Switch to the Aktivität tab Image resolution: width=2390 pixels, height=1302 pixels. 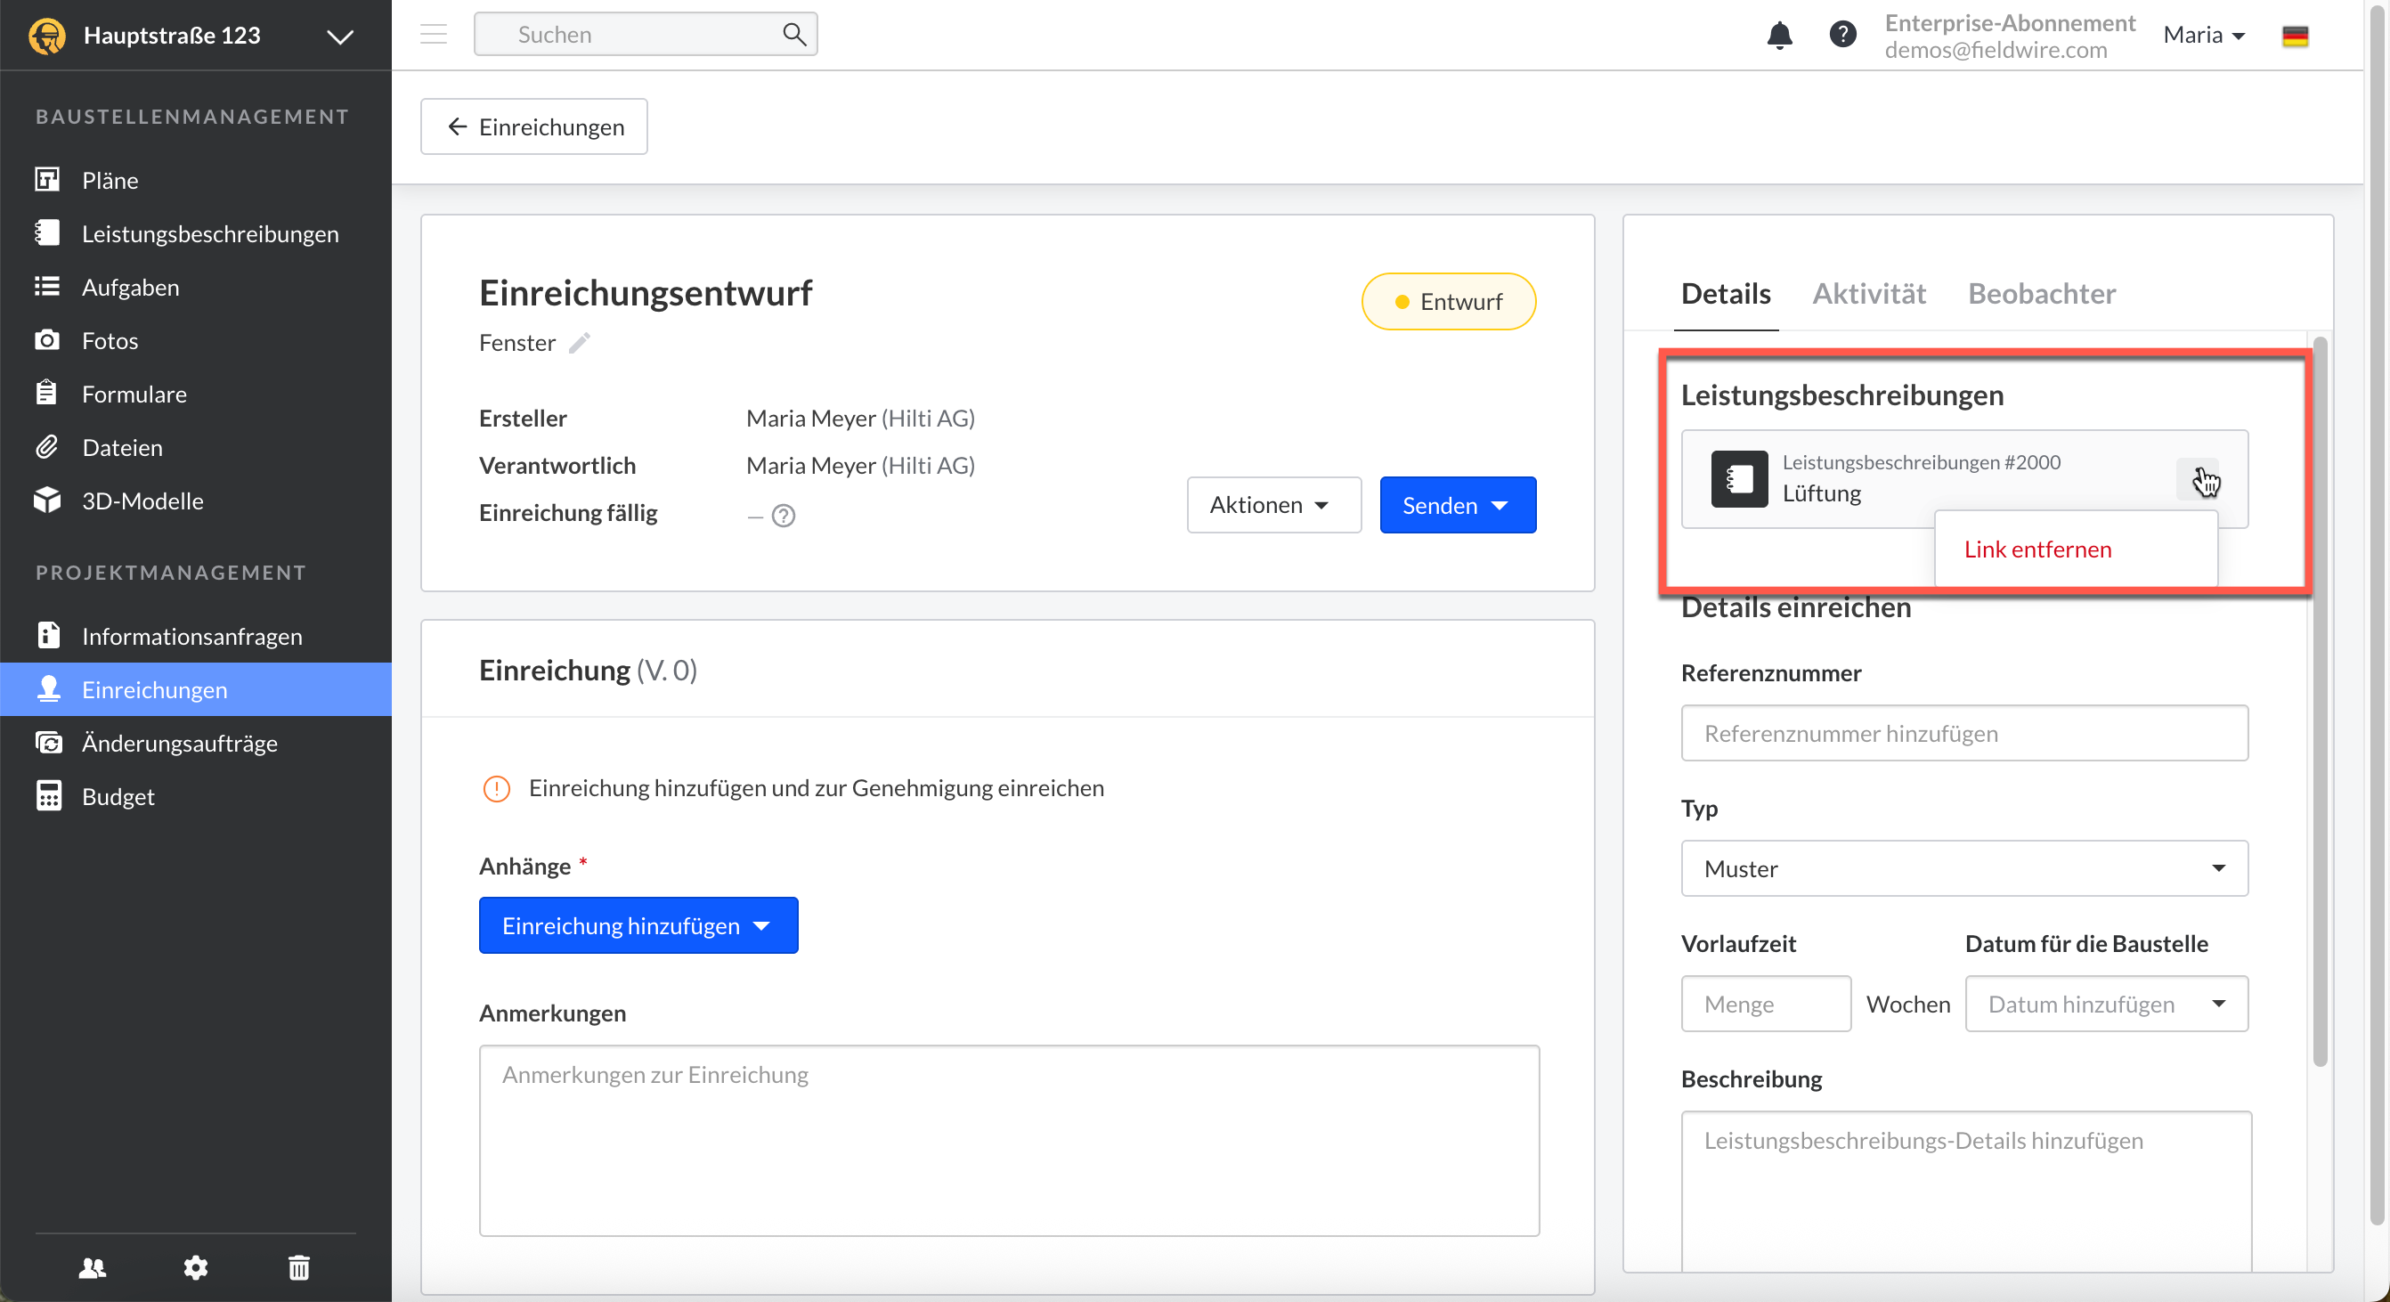click(1868, 293)
